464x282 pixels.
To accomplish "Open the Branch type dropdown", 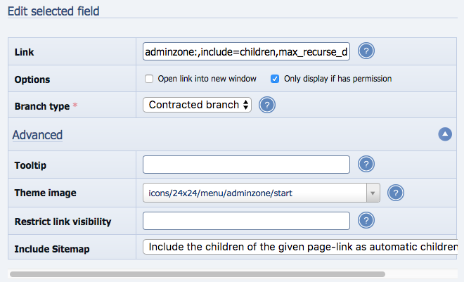I will coord(197,105).
